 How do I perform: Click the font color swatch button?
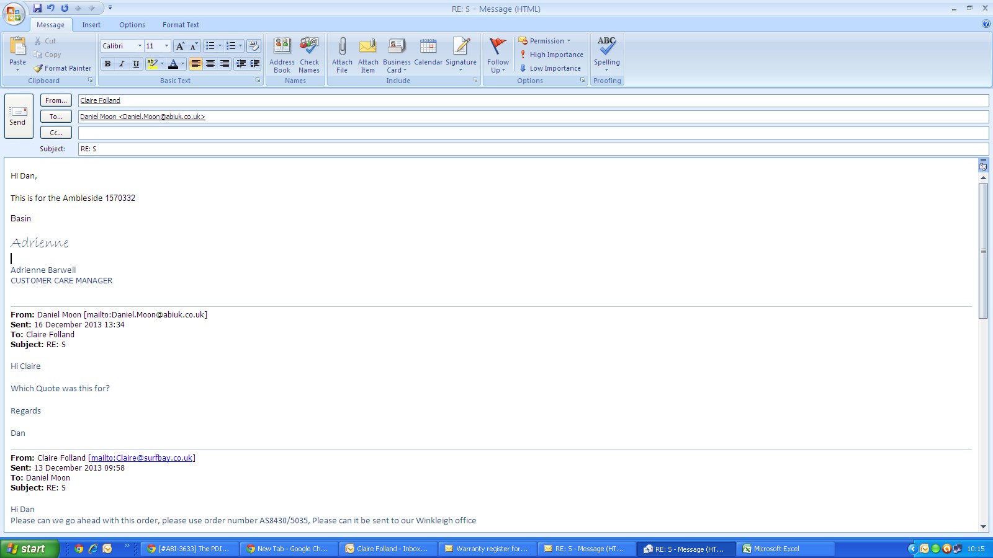(173, 64)
